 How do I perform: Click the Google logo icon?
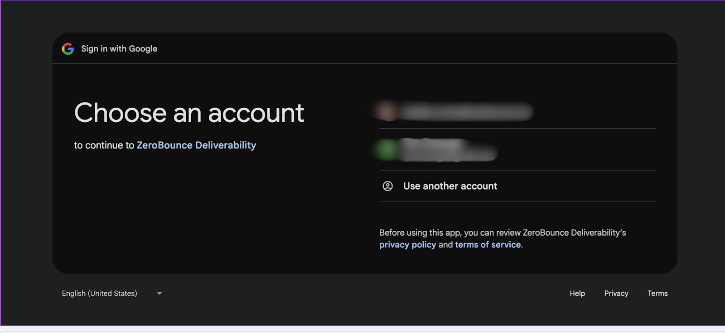(x=68, y=49)
